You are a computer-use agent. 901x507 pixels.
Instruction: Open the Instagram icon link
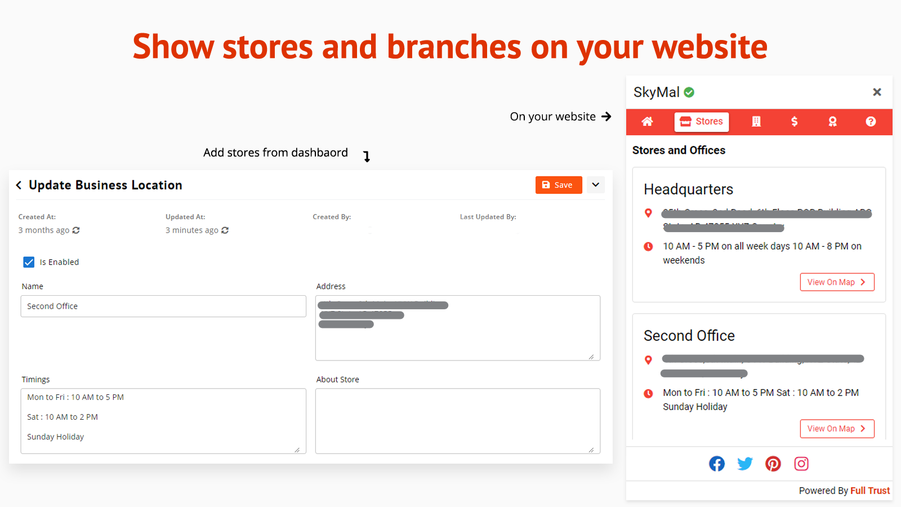(801, 464)
